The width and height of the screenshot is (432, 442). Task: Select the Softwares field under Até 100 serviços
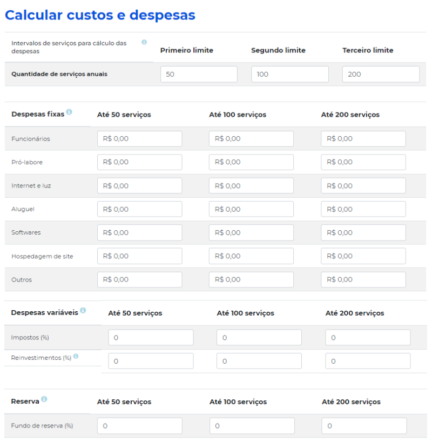pos(251,232)
